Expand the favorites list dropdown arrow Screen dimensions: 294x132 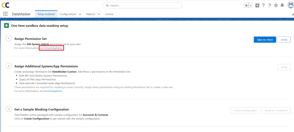coord(250,5)
